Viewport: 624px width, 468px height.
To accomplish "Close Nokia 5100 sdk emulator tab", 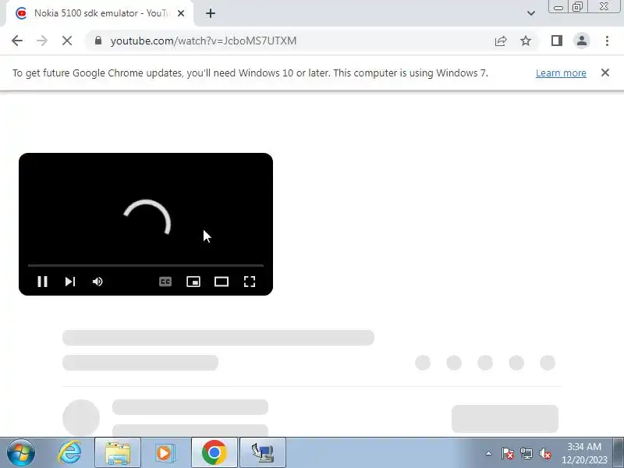I will click(x=181, y=13).
